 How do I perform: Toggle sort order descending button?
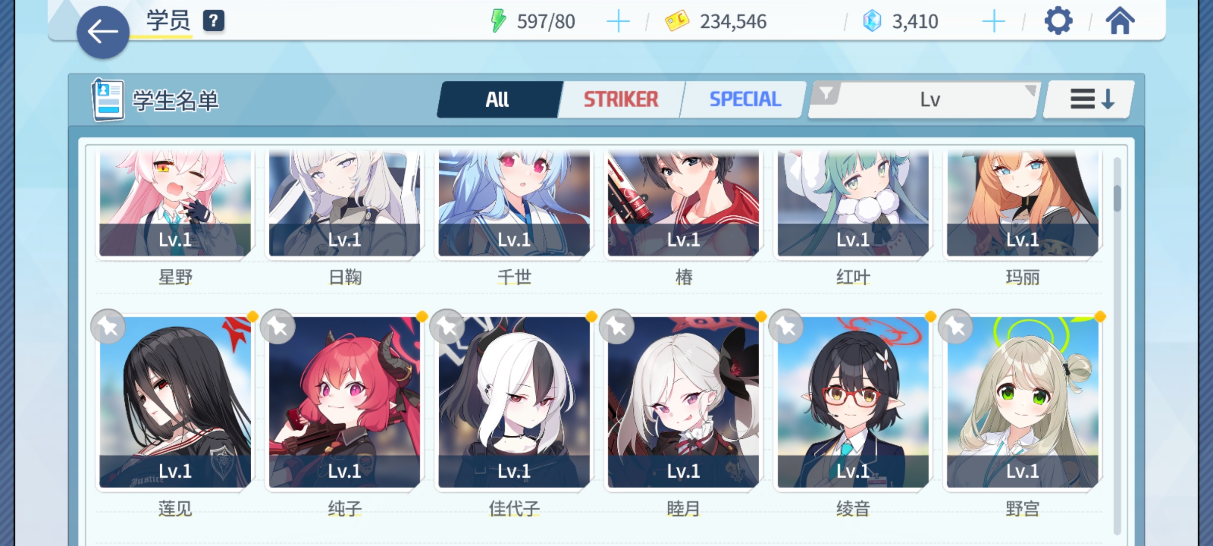tap(1090, 100)
